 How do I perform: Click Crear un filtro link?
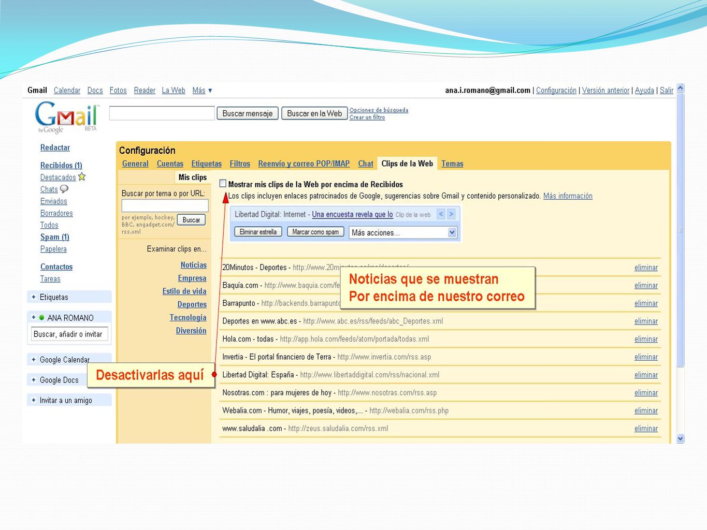pyautogui.click(x=367, y=117)
